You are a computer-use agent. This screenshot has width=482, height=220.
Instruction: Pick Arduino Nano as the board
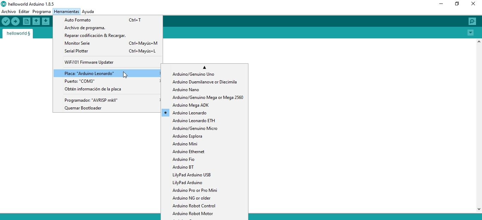pos(186,90)
